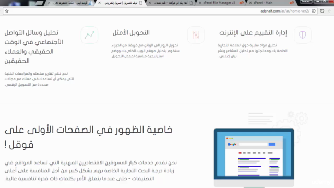Screen dimensions: 334x188
Task: Click heading خاصية الظهور في الصفحات الأولى
Action: pyautogui.click(x=88, y=137)
